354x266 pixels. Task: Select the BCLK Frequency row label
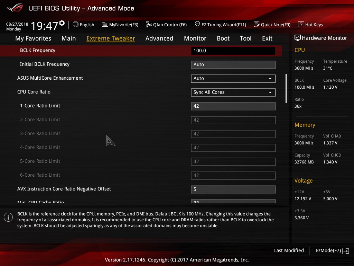point(37,51)
